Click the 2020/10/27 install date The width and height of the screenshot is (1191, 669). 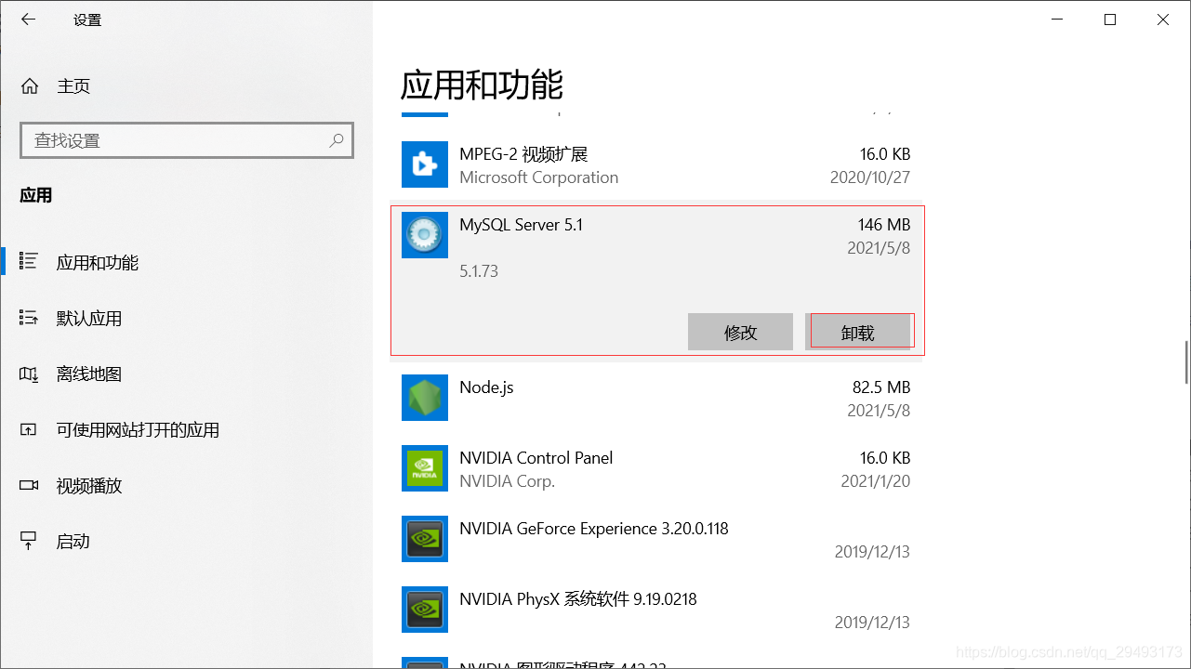(870, 177)
